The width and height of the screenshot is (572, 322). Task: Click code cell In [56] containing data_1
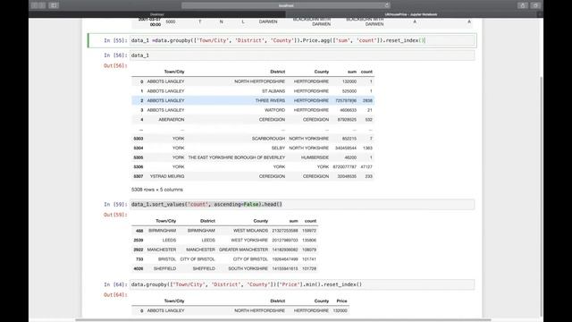[x=303, y=55]
